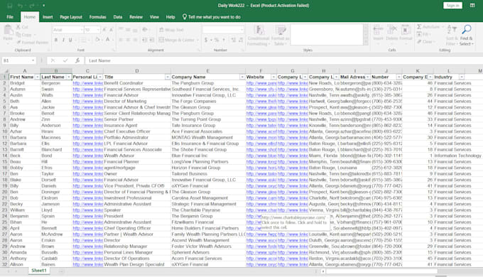Apply Comma Style number format
The image size is (483, 277).
pos(224,40)
